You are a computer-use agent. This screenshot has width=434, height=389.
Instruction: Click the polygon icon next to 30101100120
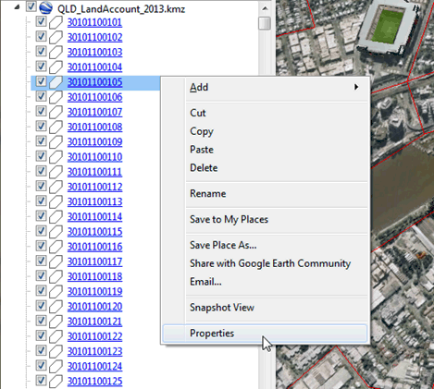(x=56, y=307)
